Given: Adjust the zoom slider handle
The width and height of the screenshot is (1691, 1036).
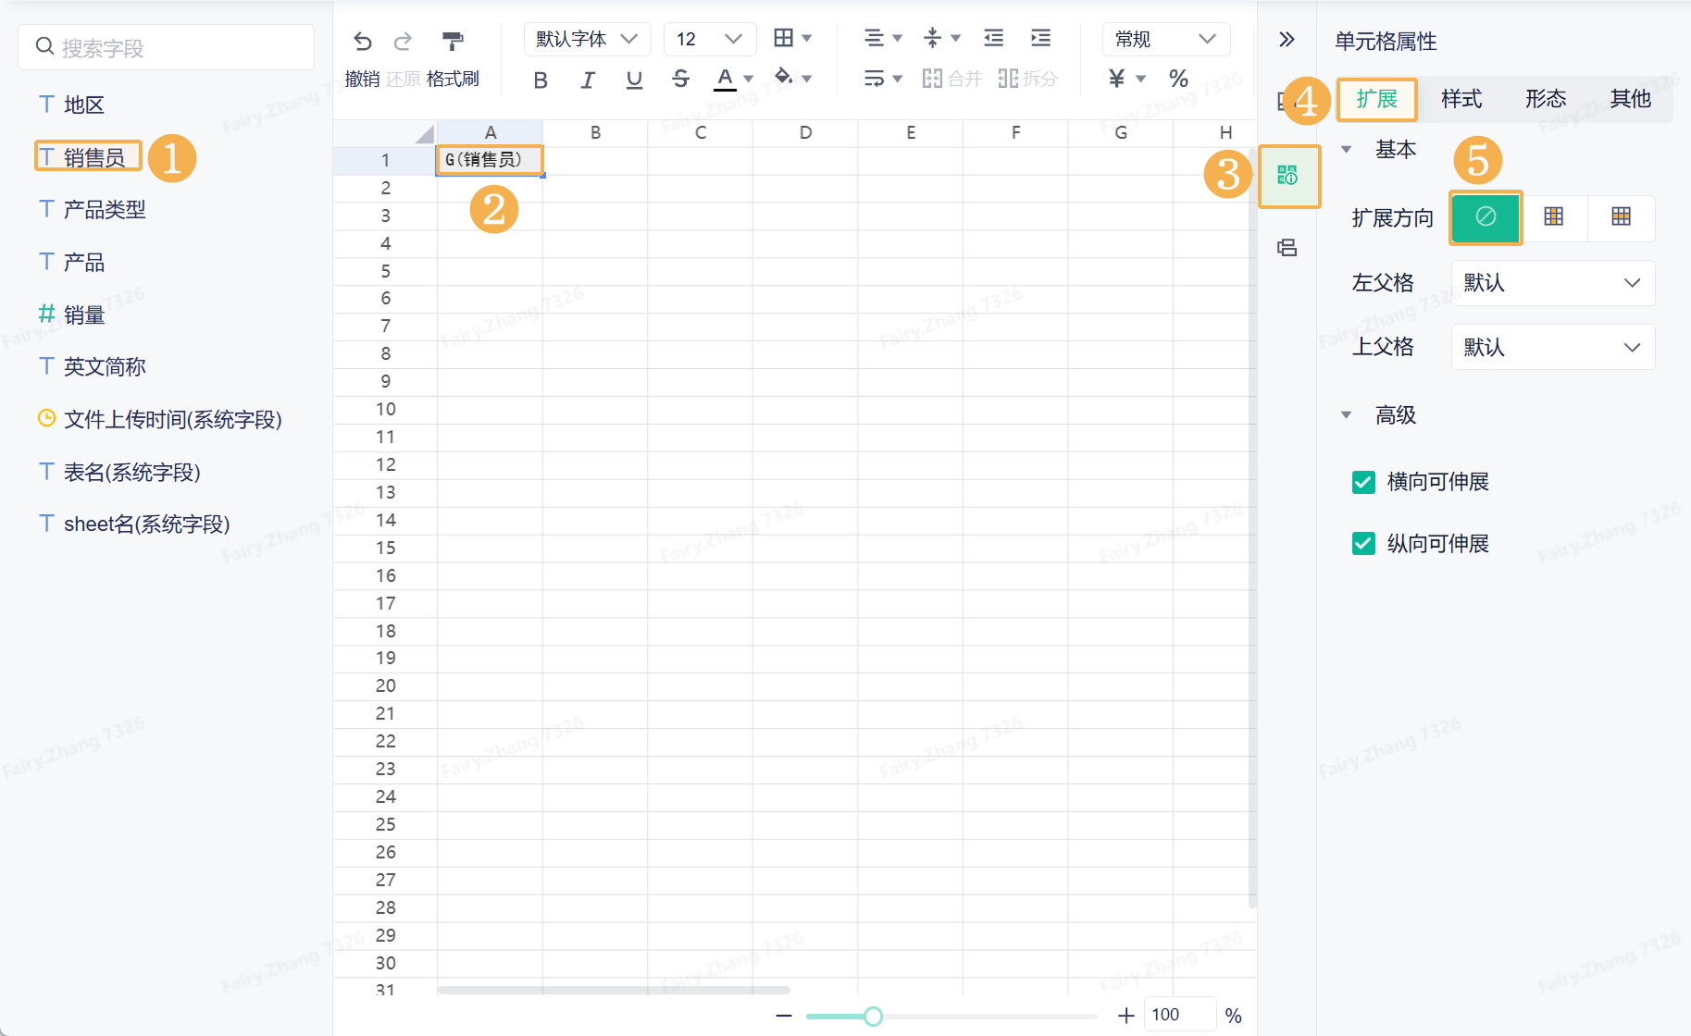Looking at the screenshot, I should (873, 1017).
